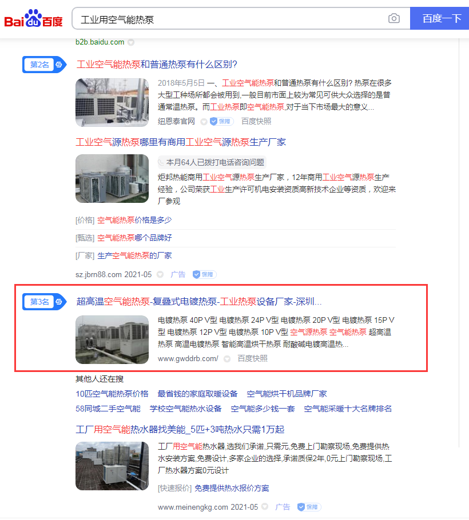Search related query 空气能采暖十大名牌排名
This screenshot has width=469, height=520.
[348, 409]
